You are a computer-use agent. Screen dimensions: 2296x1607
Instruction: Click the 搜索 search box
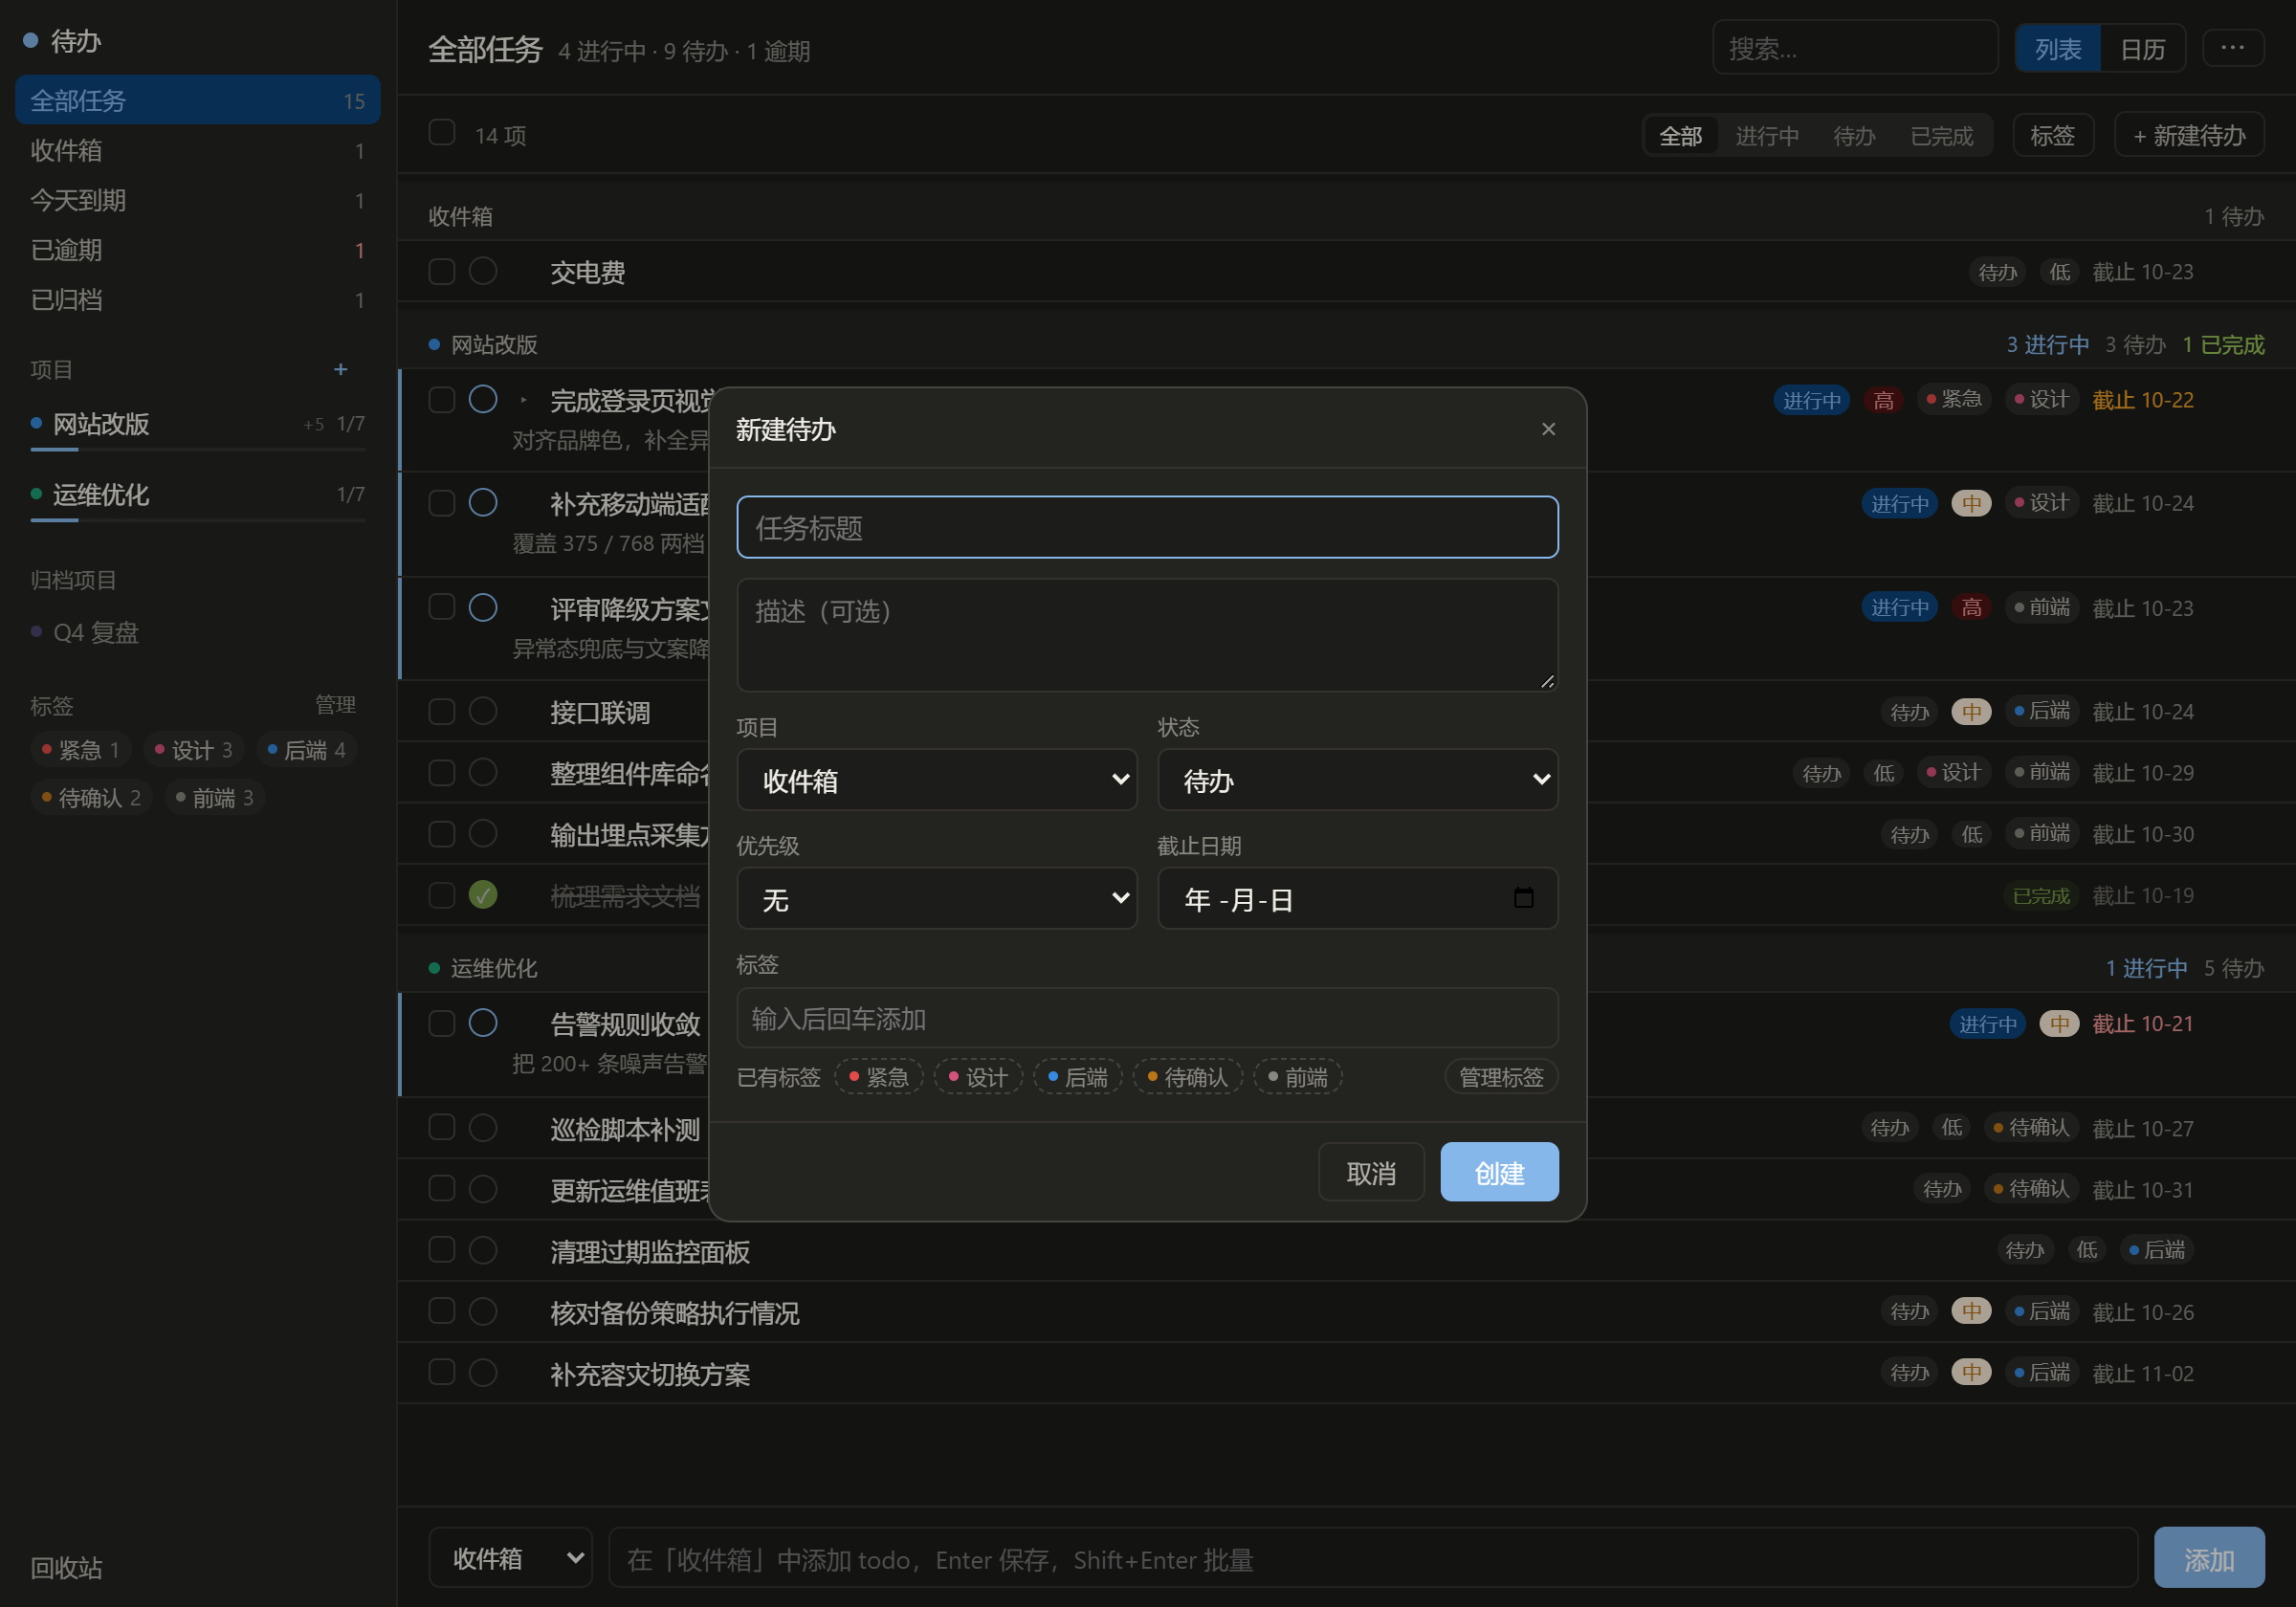pos(1855,48)
